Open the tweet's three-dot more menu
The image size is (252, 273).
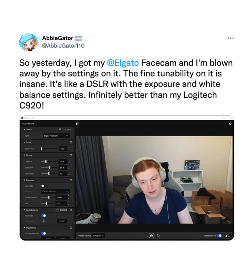click(x=231, y=38)
